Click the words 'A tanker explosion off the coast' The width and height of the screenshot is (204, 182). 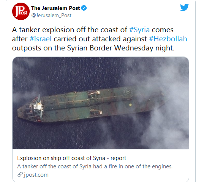coord(70,30)
